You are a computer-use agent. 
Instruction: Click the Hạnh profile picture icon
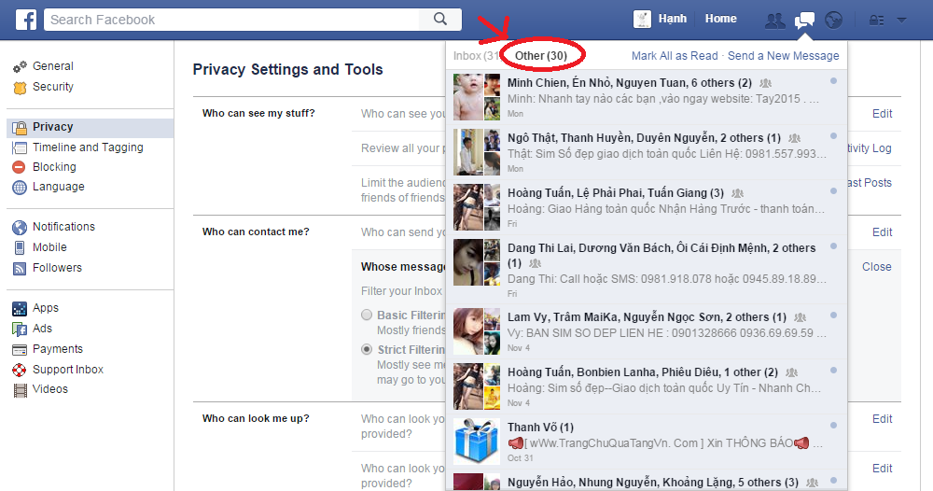(x=642, y=19)
